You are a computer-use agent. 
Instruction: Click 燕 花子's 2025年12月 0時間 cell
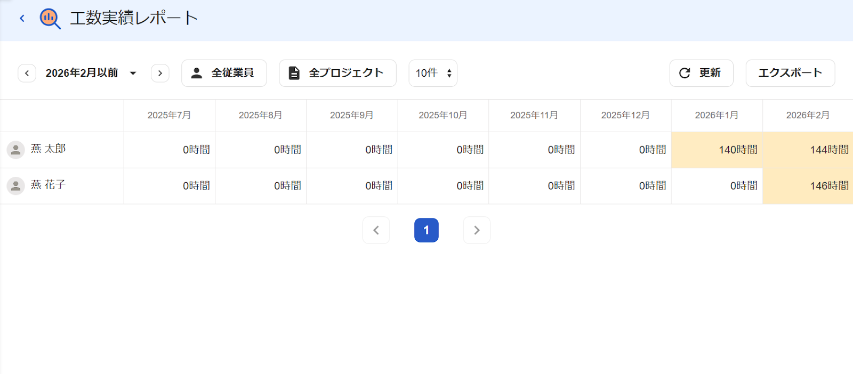point(625,186)
